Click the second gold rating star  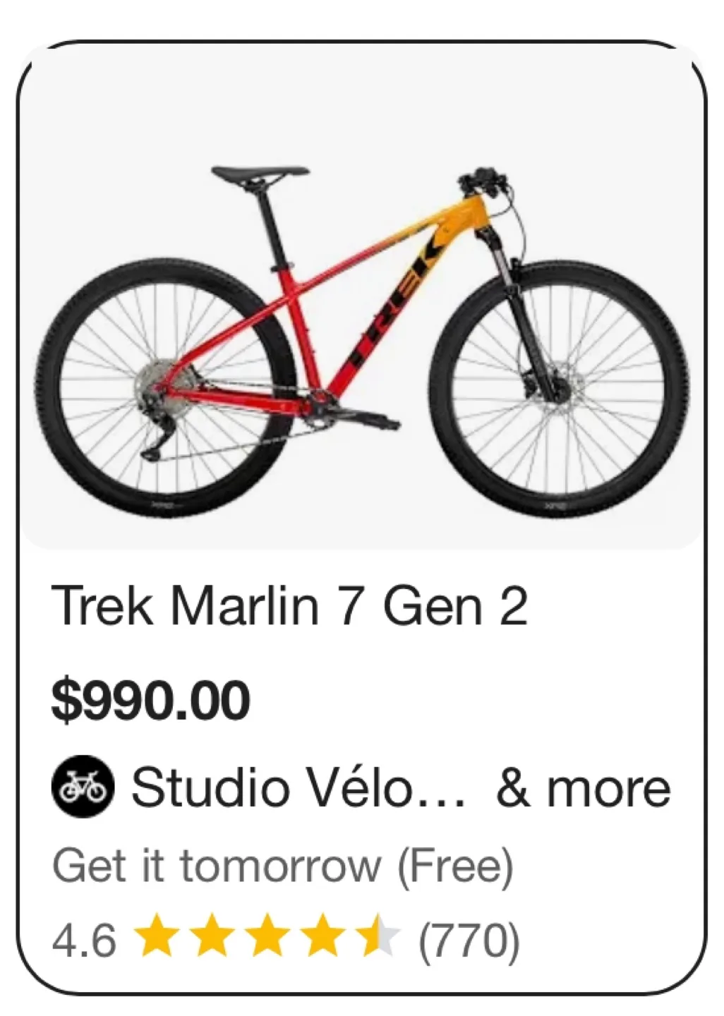(x=210, y=938)
